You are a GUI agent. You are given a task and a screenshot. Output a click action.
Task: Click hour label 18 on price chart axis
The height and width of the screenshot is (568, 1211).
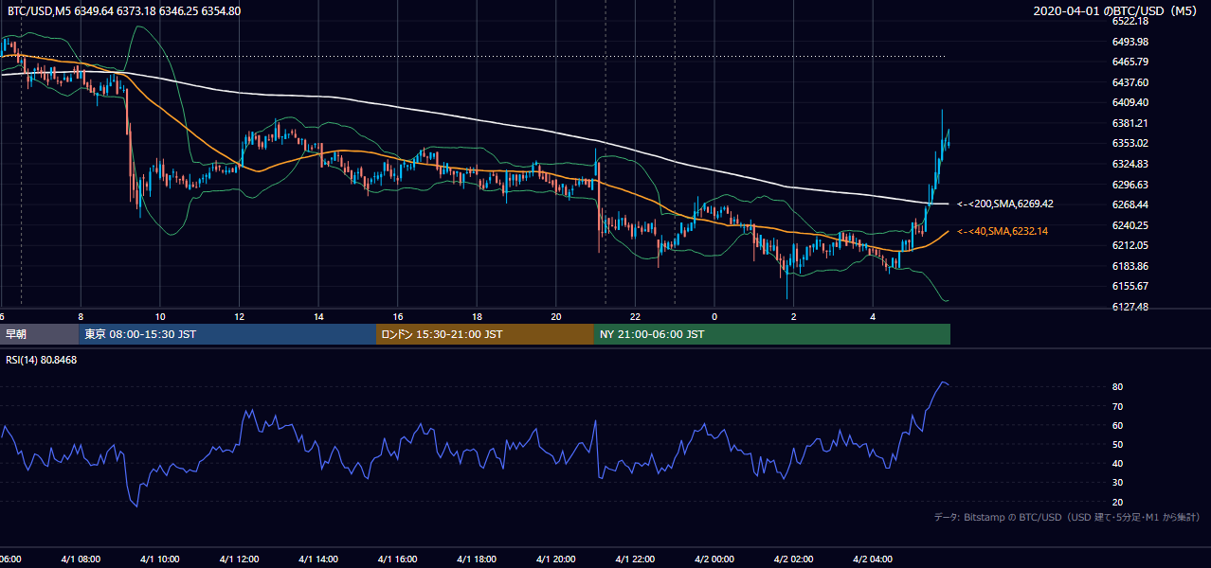tap(478, 316)
